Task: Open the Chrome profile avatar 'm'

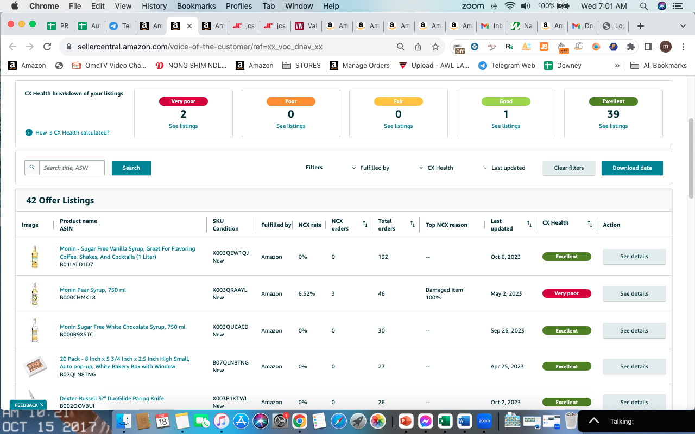Action: (x=665, y=47)
